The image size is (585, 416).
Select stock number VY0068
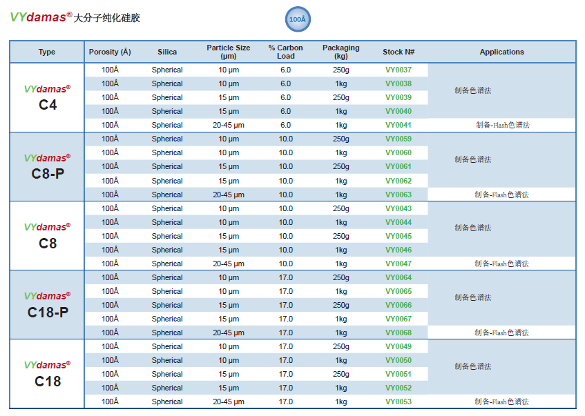coord(398,333)
